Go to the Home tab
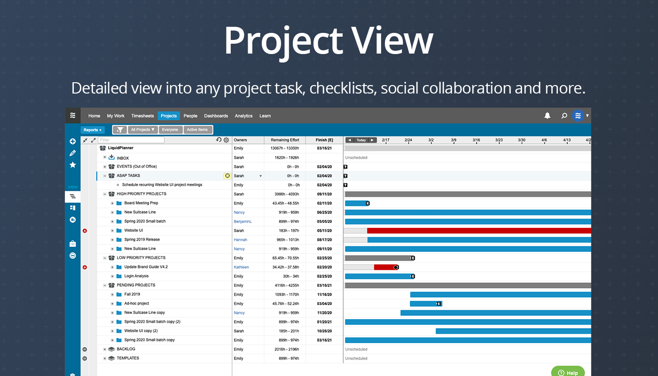Screen dimensions: 658x376 pyautogui.click(x=94, y=116)
